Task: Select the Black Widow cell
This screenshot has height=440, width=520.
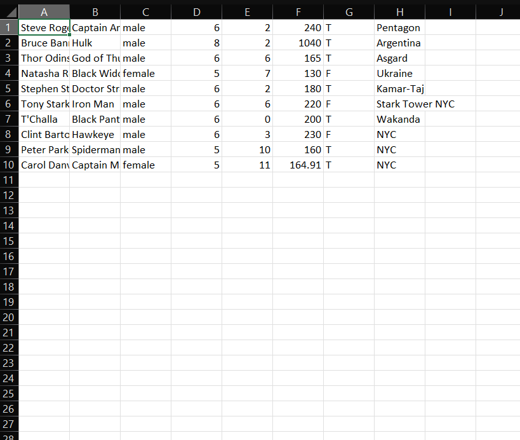Action: pos(95,73)
